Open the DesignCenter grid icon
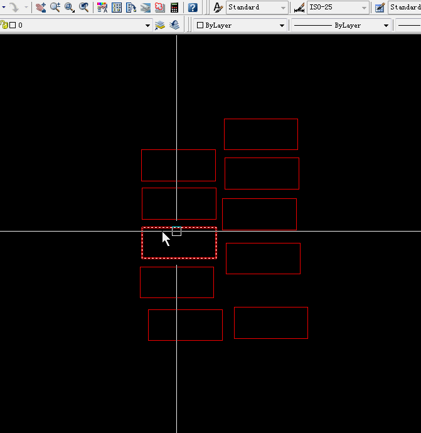The height and width of the screenshot is (433, 421). (117, 8)
